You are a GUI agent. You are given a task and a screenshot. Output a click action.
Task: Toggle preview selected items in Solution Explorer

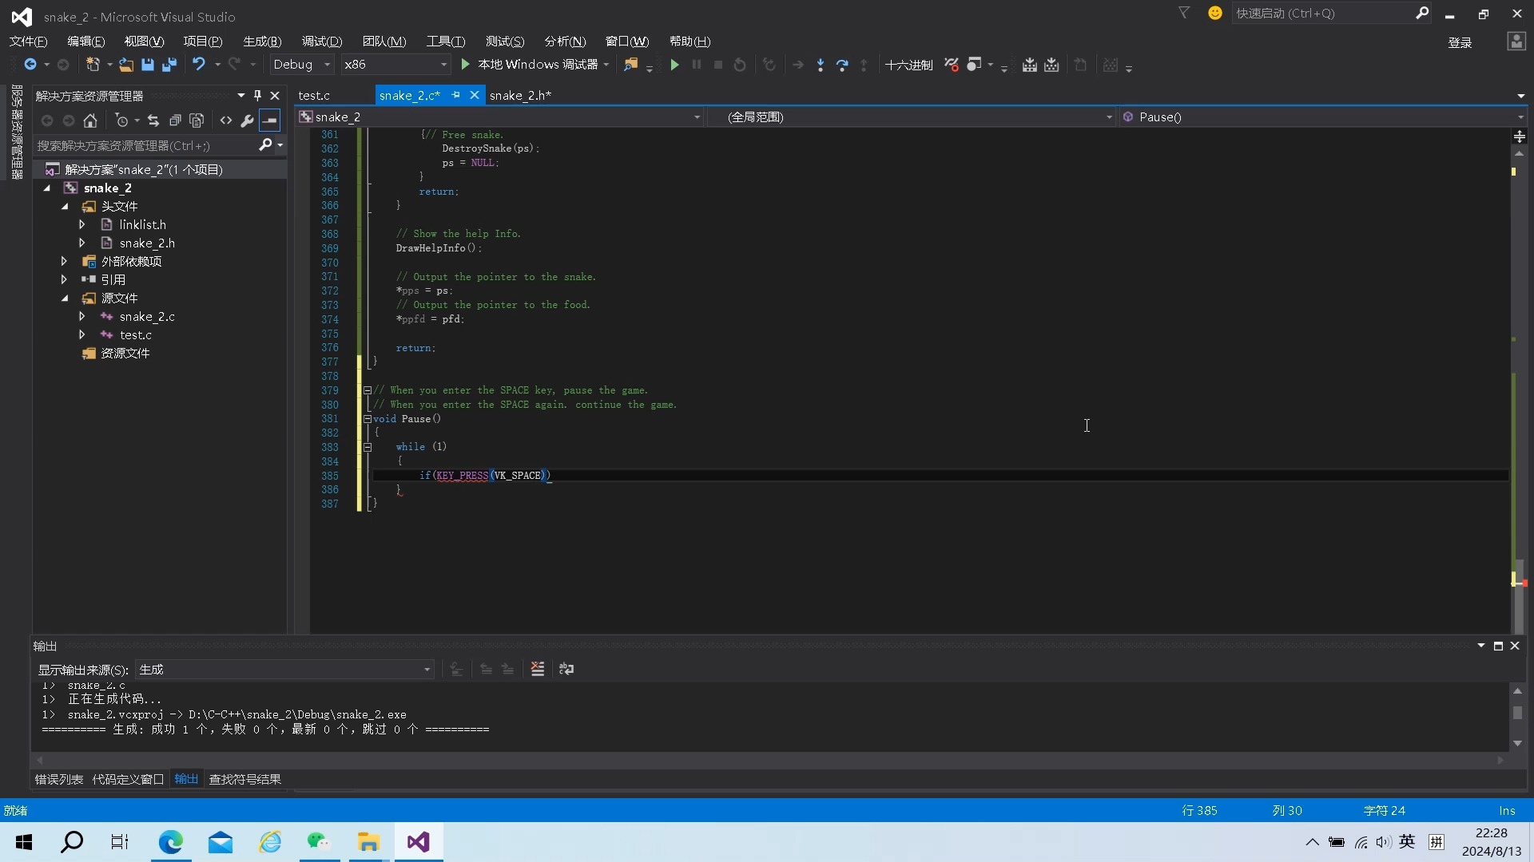point(271,121)
